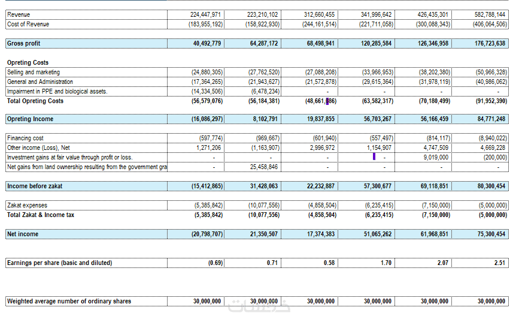Click the revenue value 224,447,971
This screenshot has height=319, width=519.
point(205,14)
